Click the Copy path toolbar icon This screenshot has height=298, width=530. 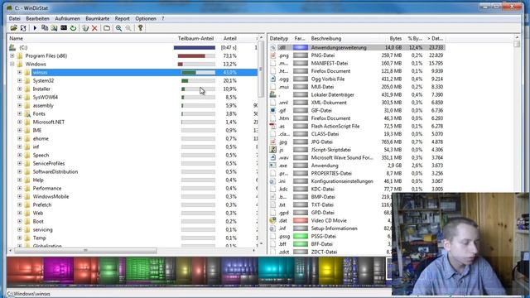click(45, 28)
